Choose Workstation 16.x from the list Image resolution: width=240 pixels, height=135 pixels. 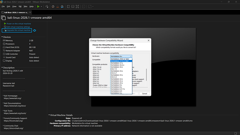[x=121, y=67]
